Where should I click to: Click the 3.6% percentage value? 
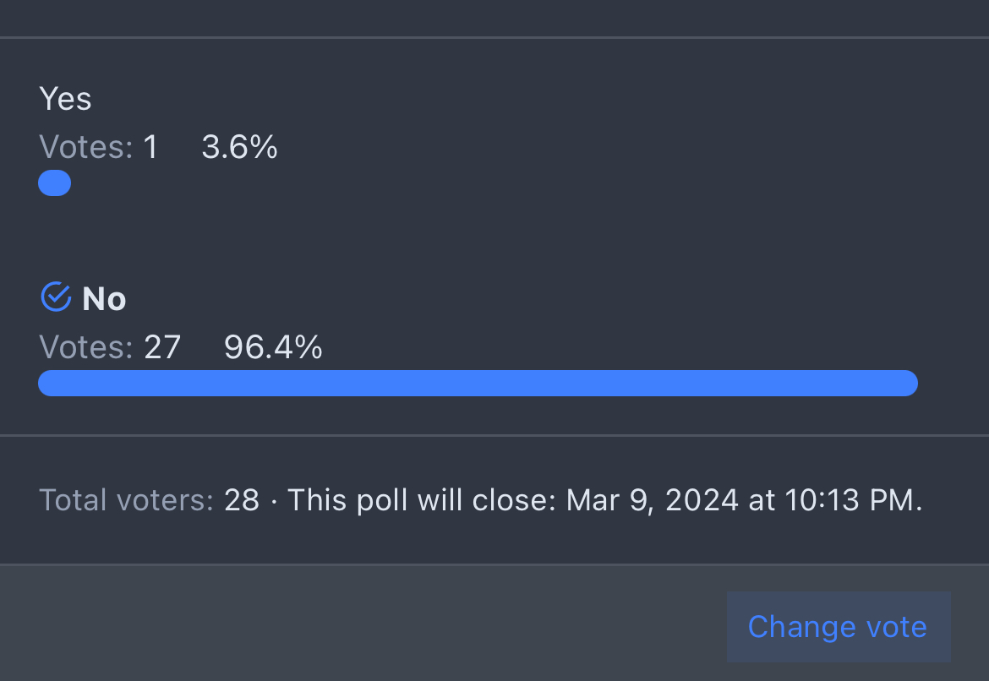239,148
